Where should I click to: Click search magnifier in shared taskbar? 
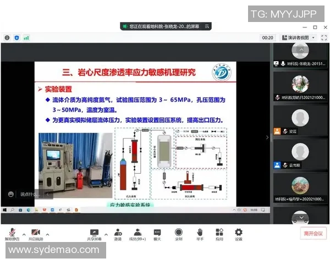click(x=13, y=210)
